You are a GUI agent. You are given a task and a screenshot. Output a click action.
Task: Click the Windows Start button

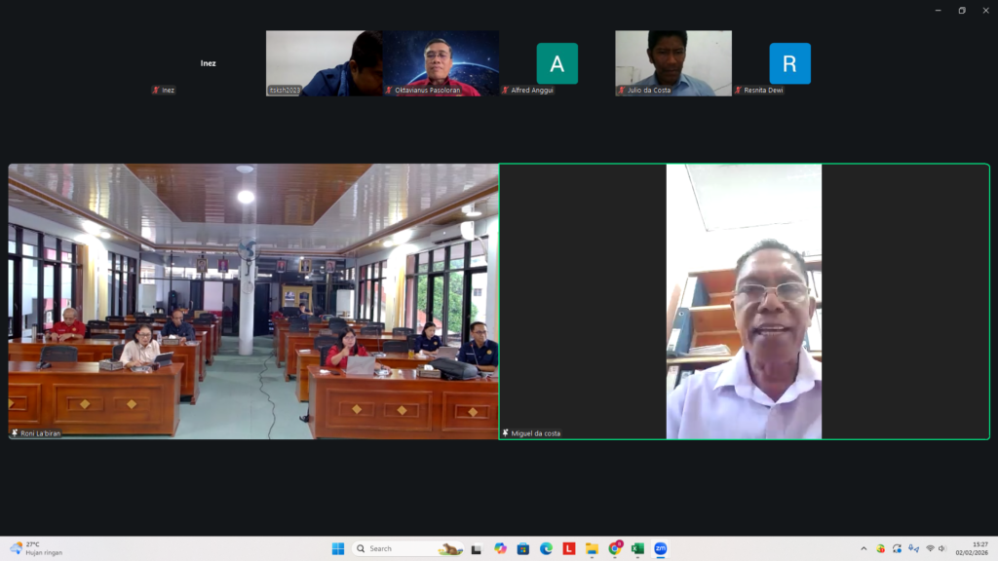(338, 548)
